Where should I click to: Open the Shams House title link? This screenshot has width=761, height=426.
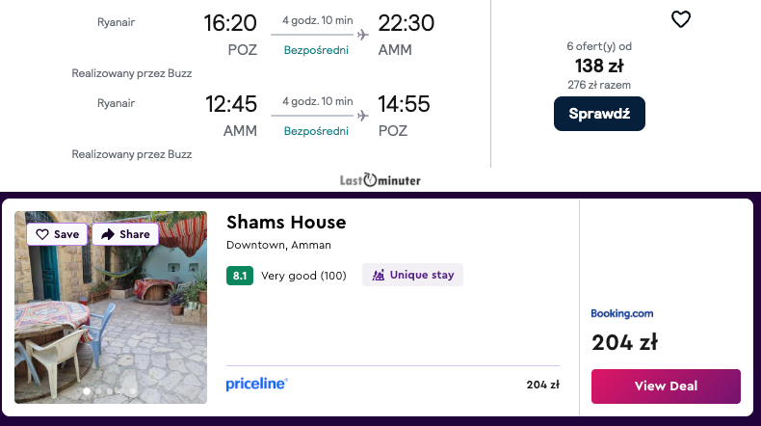coord(286,223)
